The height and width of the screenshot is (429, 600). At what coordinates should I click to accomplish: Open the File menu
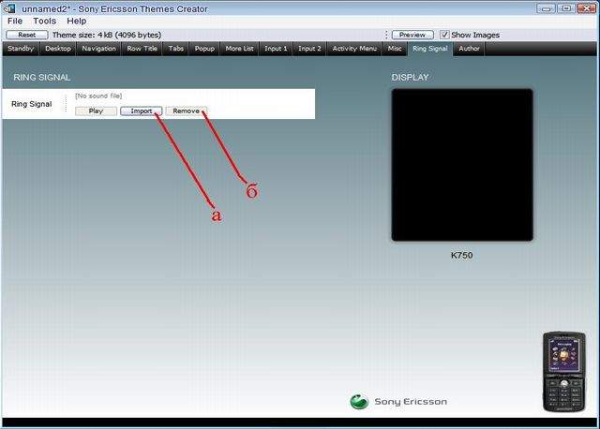[15, 21]
